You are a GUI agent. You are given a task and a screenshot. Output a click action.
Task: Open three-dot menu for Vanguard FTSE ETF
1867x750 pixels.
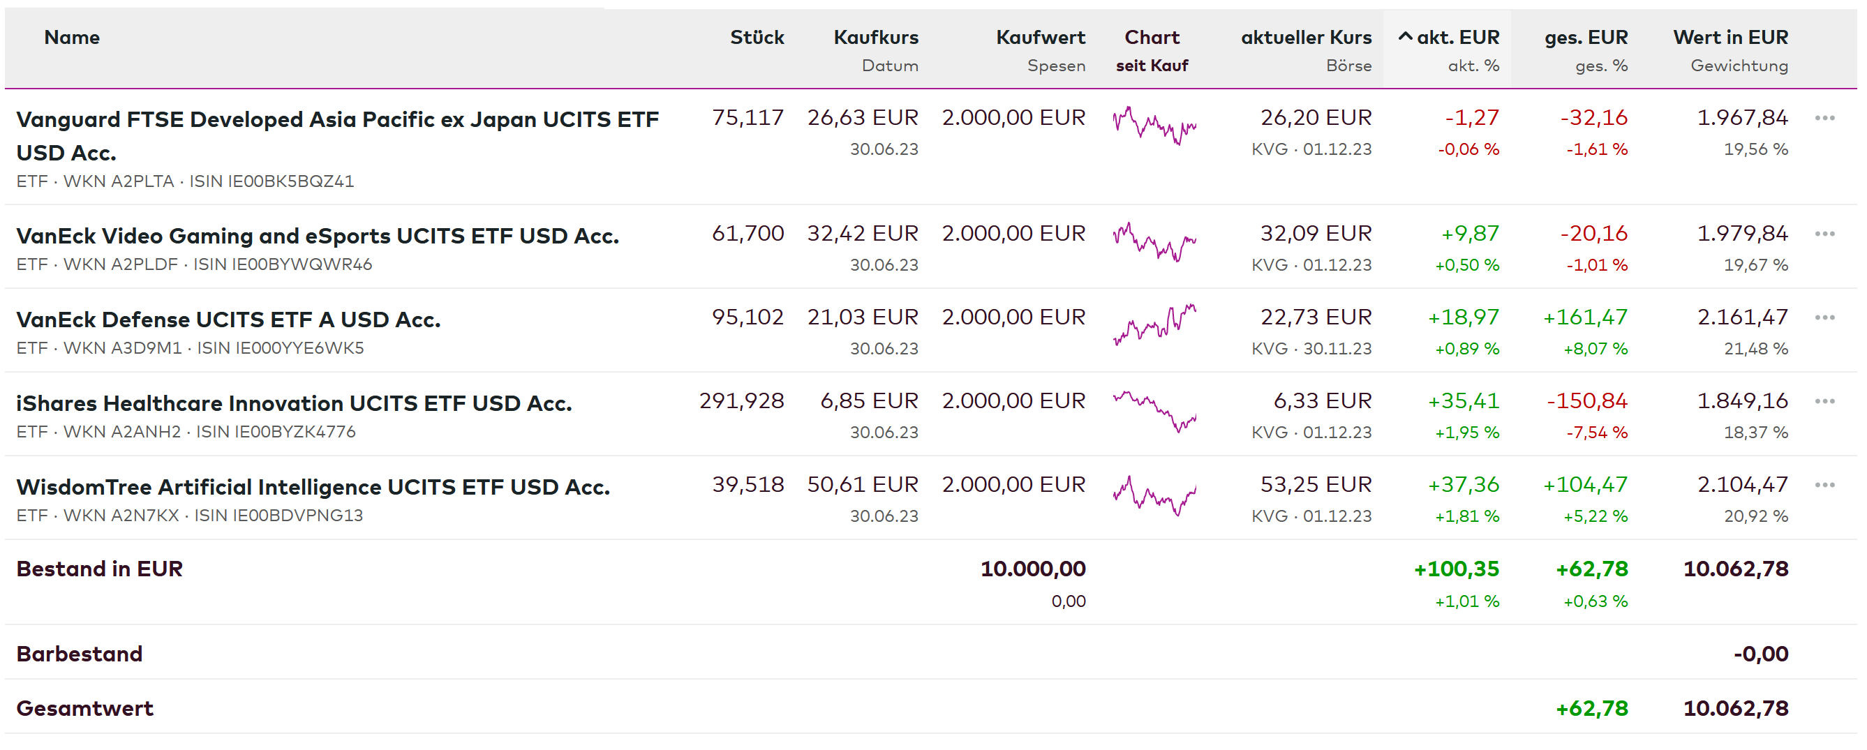coord(1824,118)
